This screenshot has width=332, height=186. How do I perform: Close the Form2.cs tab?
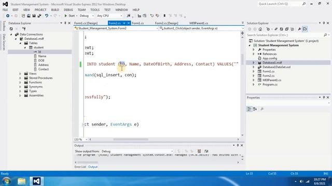point(128,23)
